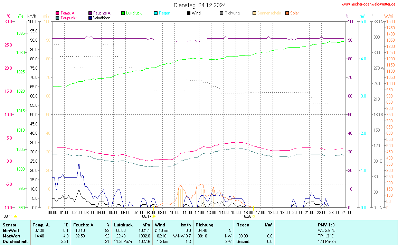Image resolution: width=398 pixels, height=245 pixels.
Task: Click the teal Taupunkt legend swatch
Action: click(57, 18)
